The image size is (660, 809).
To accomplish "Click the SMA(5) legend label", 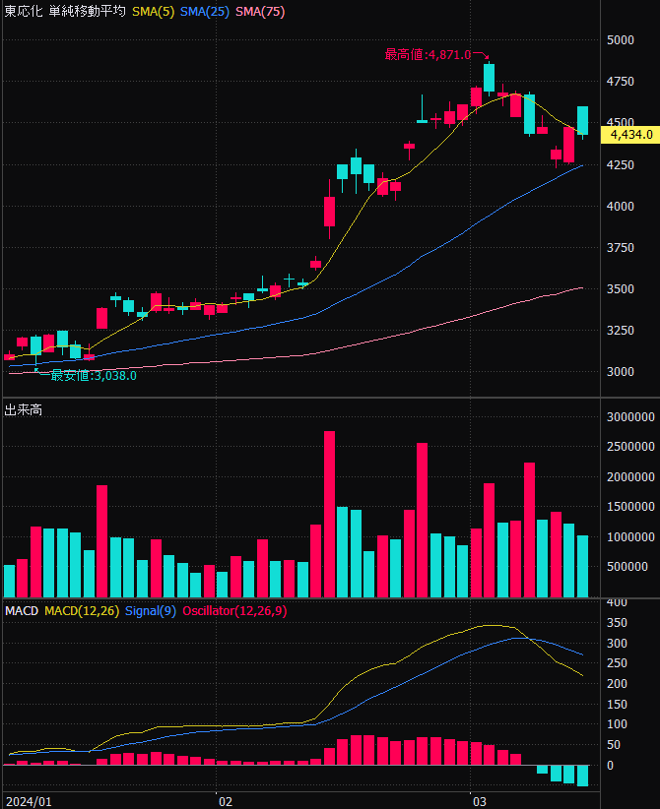I will tap(154, 12).
